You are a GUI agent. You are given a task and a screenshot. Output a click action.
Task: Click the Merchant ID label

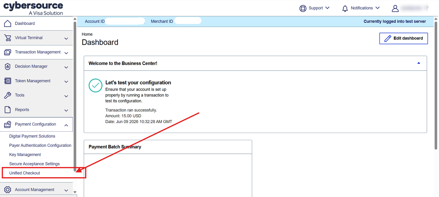pyautogui.click(x=162, y=21)
